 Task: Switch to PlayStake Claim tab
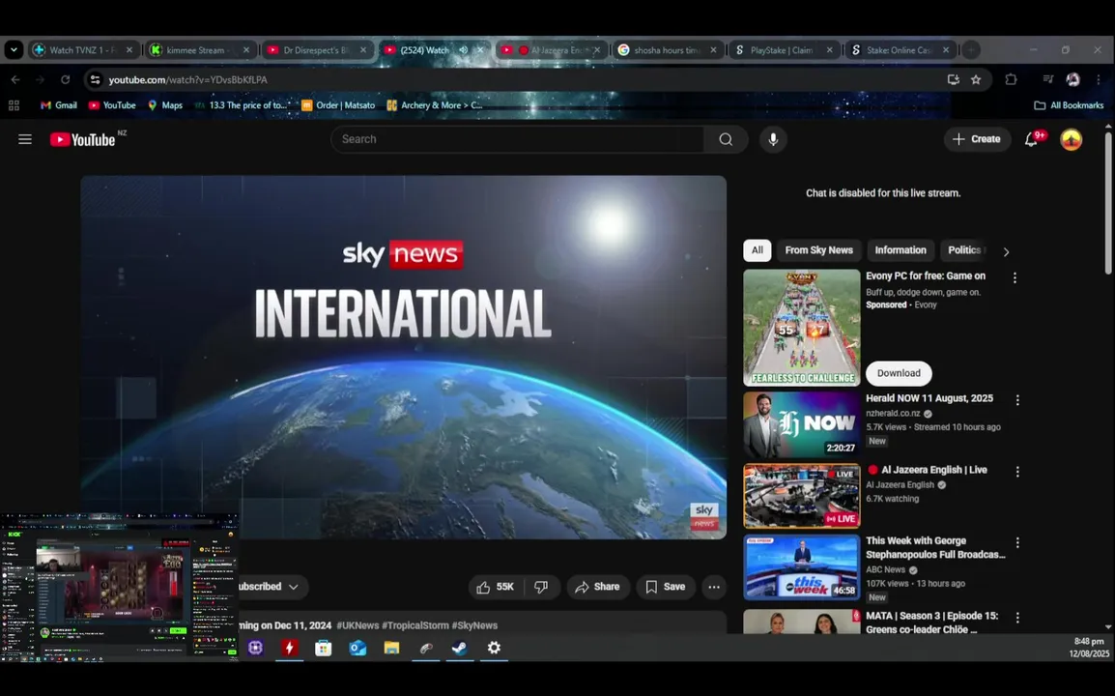[x=783, y=50]
